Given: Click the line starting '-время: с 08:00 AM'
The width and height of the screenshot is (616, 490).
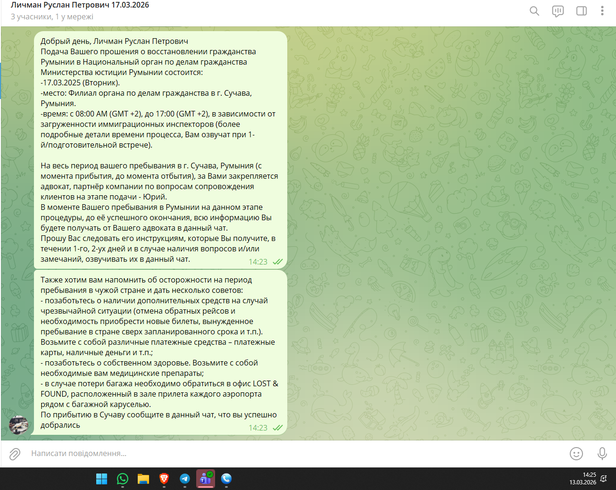Looking at the screenshot, I should (x=158, y=114).
